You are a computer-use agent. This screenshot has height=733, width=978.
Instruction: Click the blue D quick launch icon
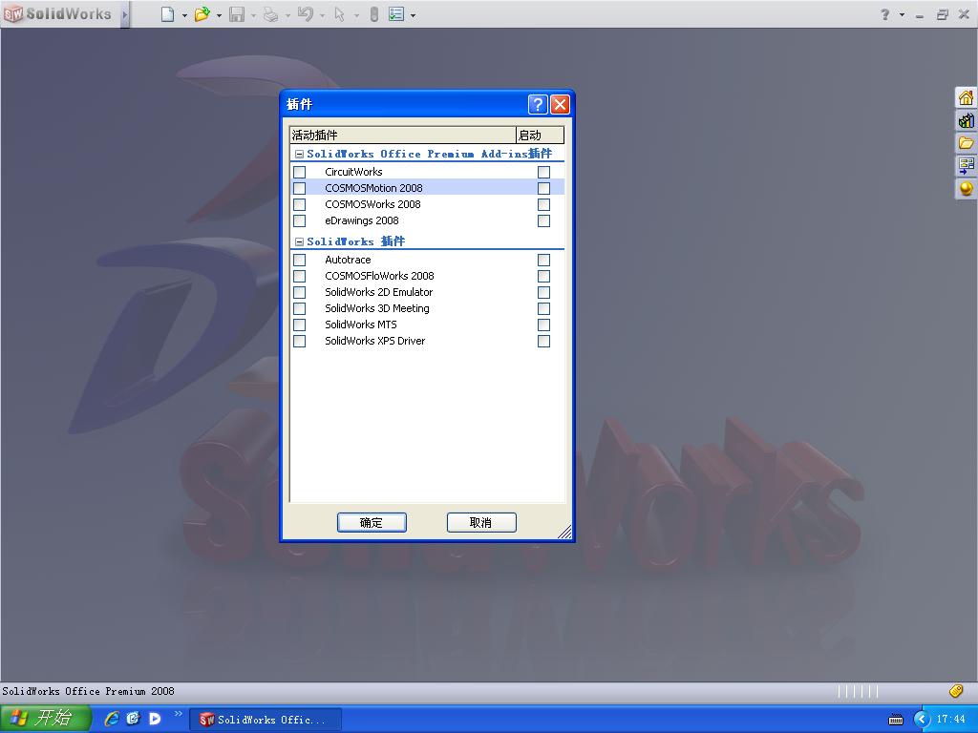click(x=155, y=719)
